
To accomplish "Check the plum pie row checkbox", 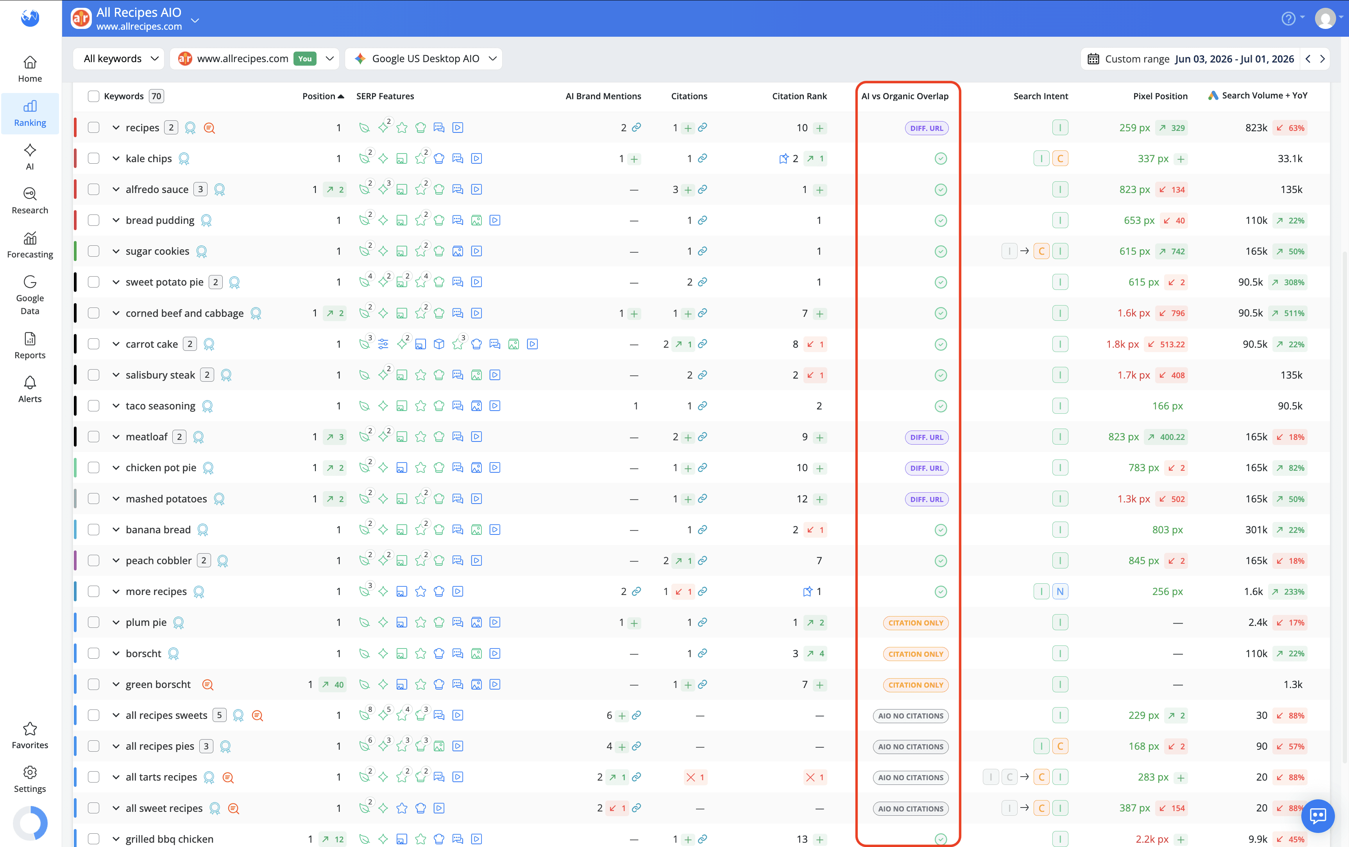I will coord(93,622).
